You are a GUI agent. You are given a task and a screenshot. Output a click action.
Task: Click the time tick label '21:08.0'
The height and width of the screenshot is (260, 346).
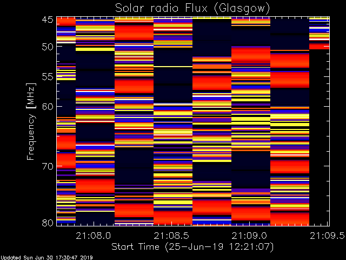coord(94,236)
